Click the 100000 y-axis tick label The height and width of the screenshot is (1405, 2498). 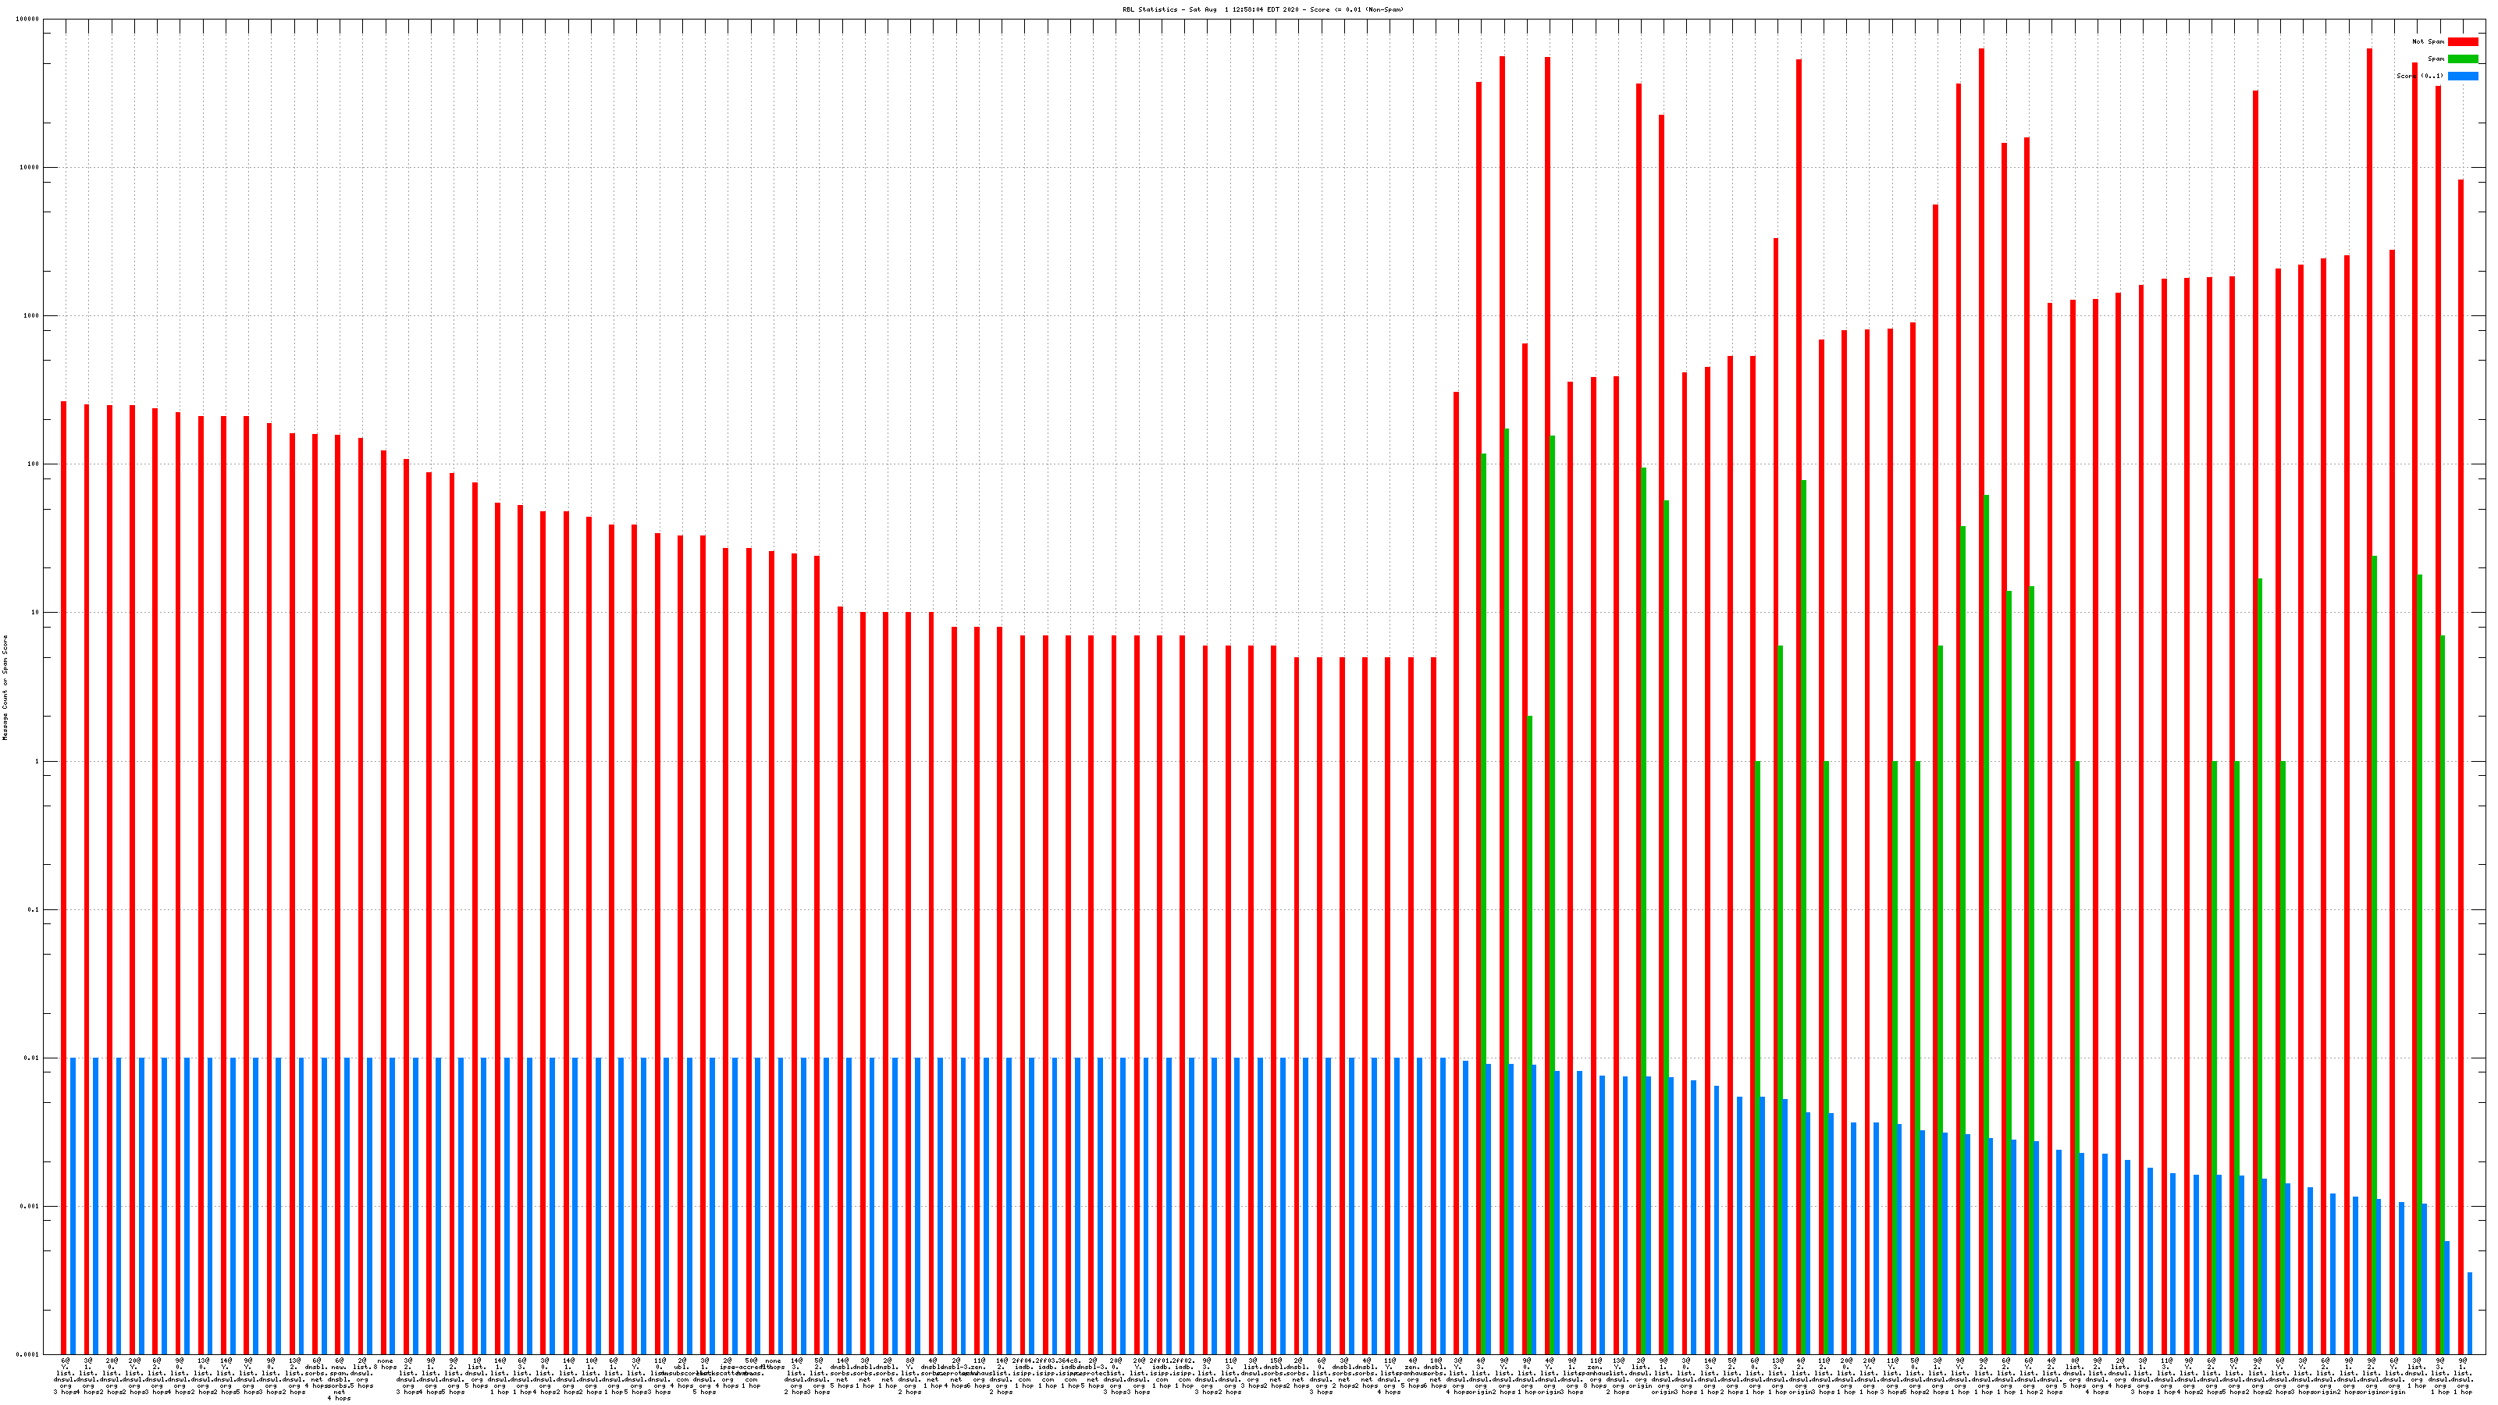tap(28, 20)
